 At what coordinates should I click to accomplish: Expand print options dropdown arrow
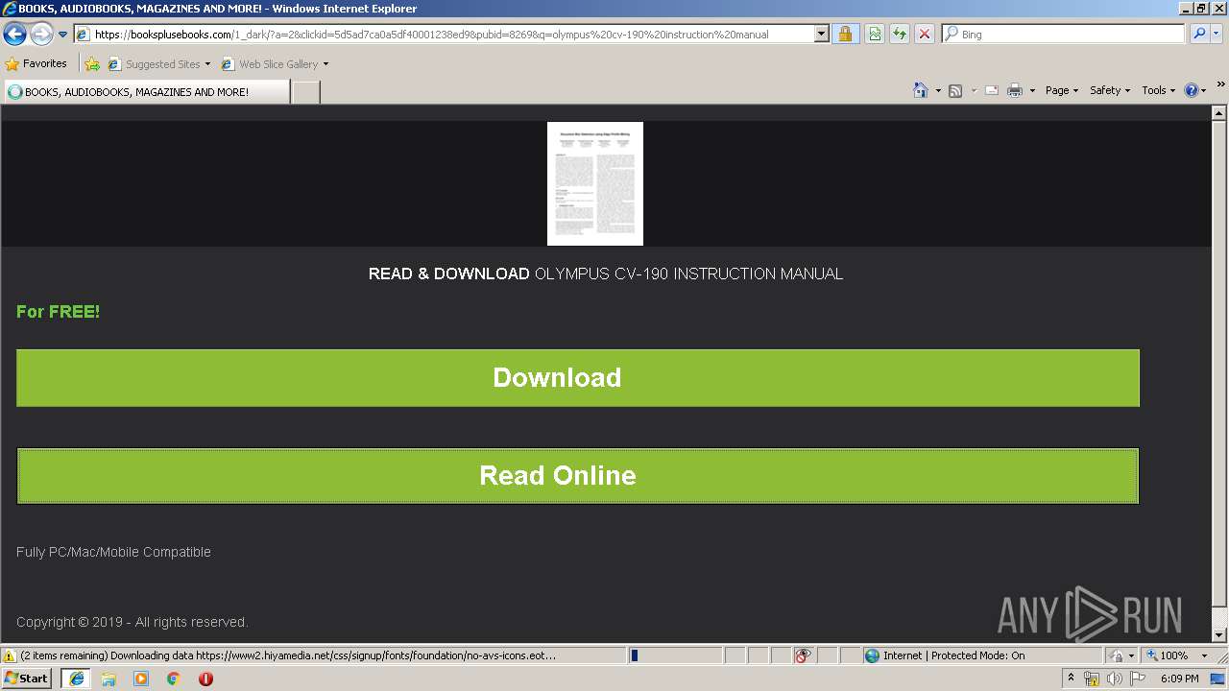point(1032,90)
